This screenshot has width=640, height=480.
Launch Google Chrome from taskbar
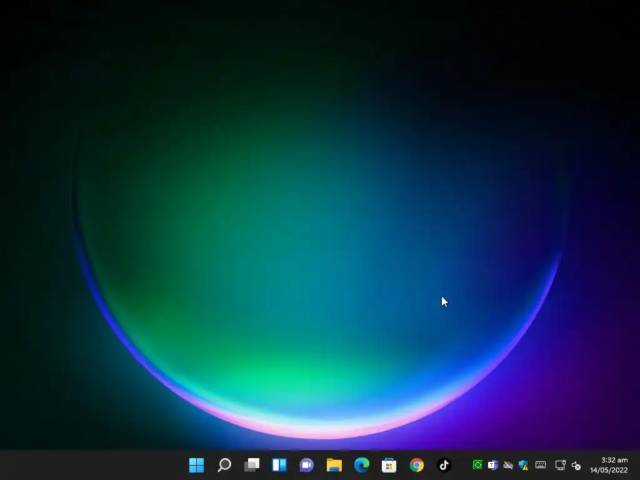[x=417, y=465]
